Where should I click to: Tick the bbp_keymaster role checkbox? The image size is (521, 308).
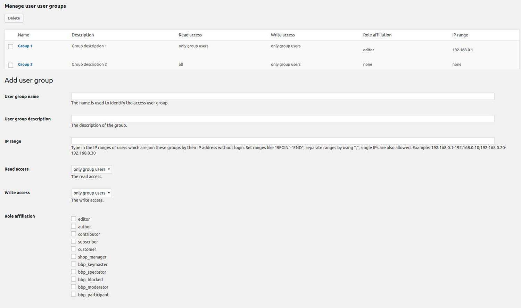point(74,264)
